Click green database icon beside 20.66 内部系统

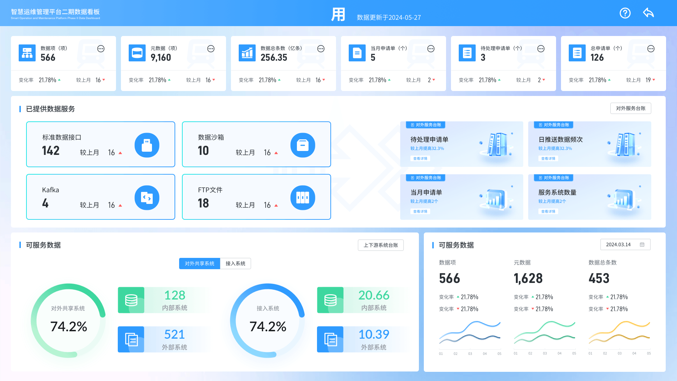tap(330, 300)
